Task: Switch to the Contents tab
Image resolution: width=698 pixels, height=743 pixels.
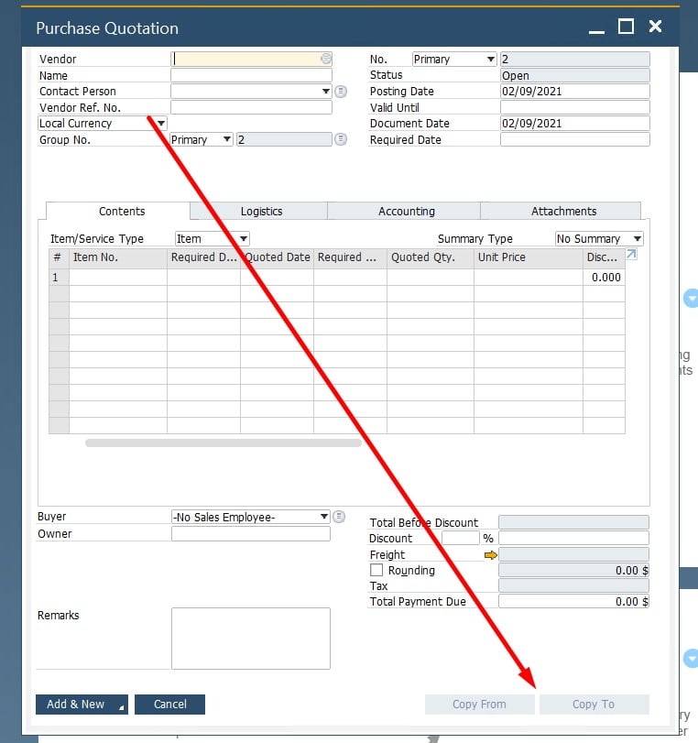Action: tap(122, 212)
